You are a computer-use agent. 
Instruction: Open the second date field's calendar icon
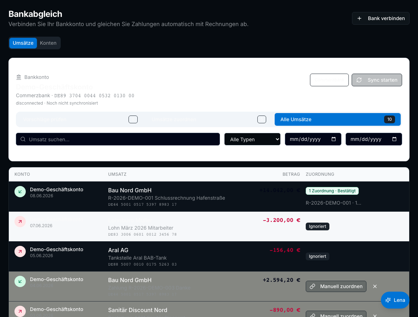[394, 139]
